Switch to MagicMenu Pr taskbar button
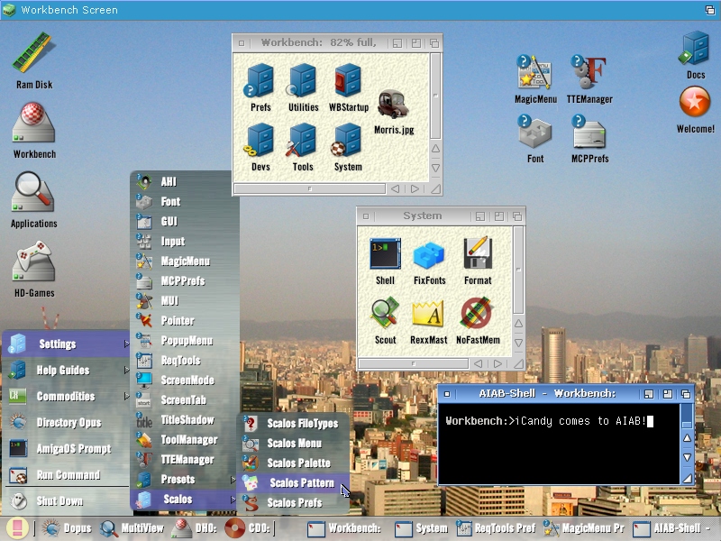Image resolution: width=721 pixels, height=541 pixels. coord(583,528)
